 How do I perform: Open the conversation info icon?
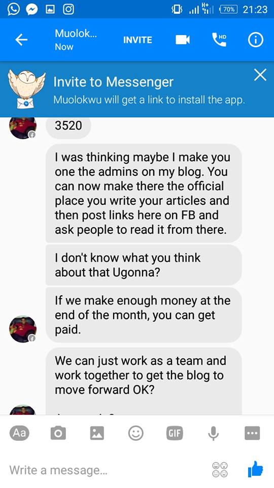click(x=255, y=40)
